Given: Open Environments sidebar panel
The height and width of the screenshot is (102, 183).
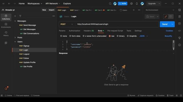Looking at the screenshot, I should pos(6,25).
